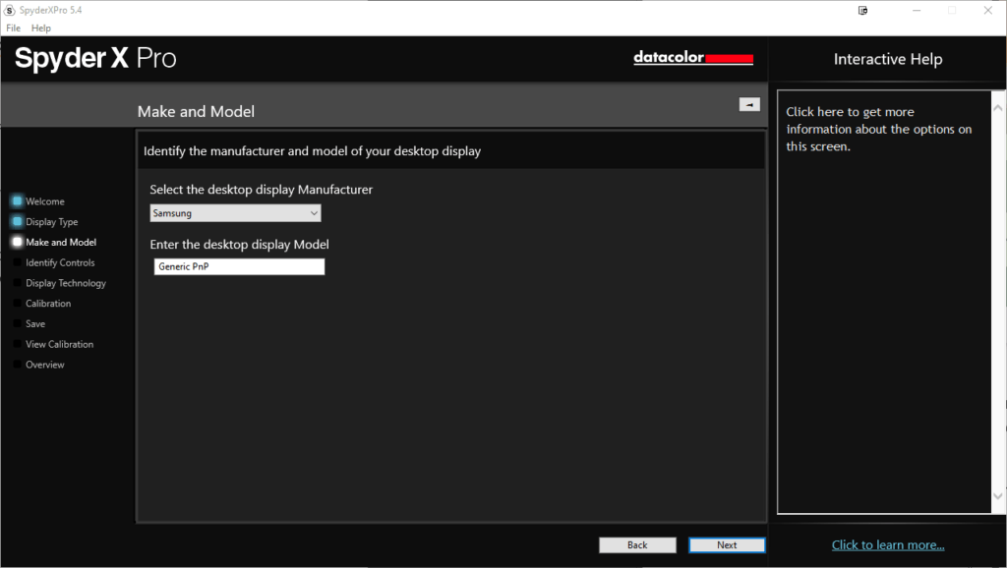
Task: Expand the display Manufacturer dropdown showing Samsung
Action: coord(235,213)
